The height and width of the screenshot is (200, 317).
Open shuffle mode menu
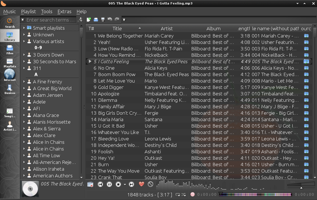(184, 195)
